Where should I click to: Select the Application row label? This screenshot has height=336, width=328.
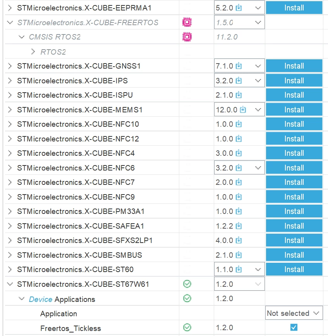coord(58,314)
